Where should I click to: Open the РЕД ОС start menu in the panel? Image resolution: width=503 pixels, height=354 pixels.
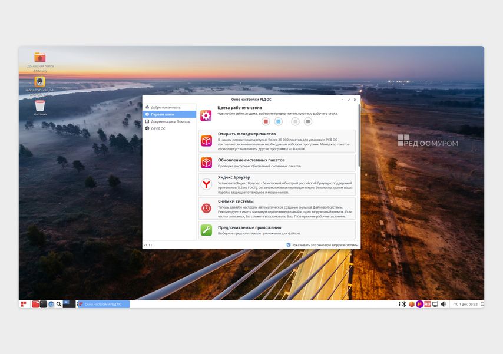point(24,304)
